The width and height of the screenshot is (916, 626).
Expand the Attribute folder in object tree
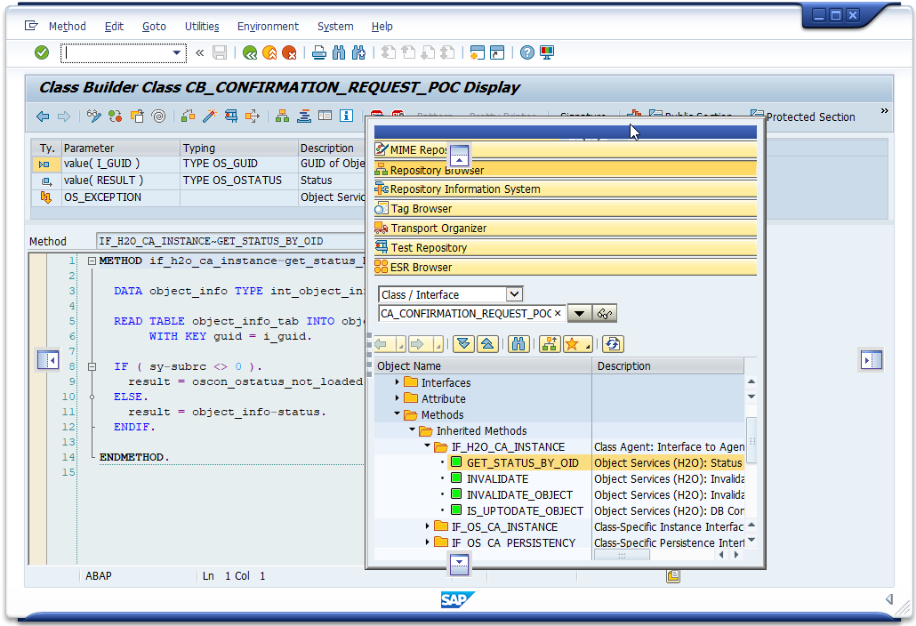coord(398,397)
